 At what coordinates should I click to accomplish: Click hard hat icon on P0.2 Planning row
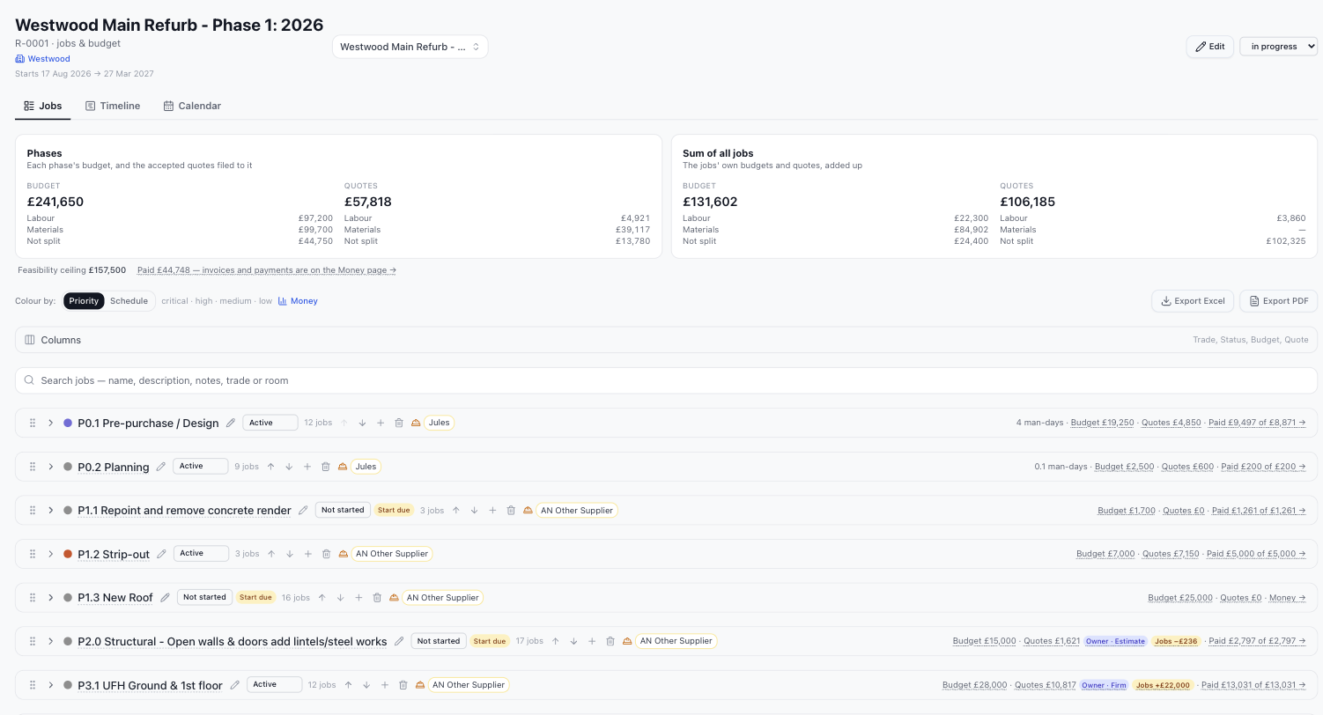point(343,467)
